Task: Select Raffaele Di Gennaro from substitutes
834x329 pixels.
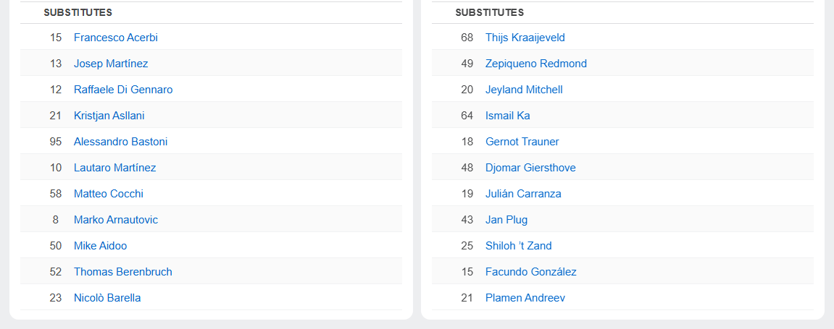Action: pyautogui.click(x=123, y=90)
